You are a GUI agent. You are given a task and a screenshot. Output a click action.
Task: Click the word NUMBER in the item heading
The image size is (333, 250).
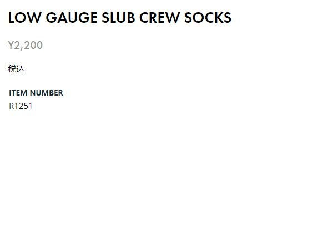coord(47,93)
